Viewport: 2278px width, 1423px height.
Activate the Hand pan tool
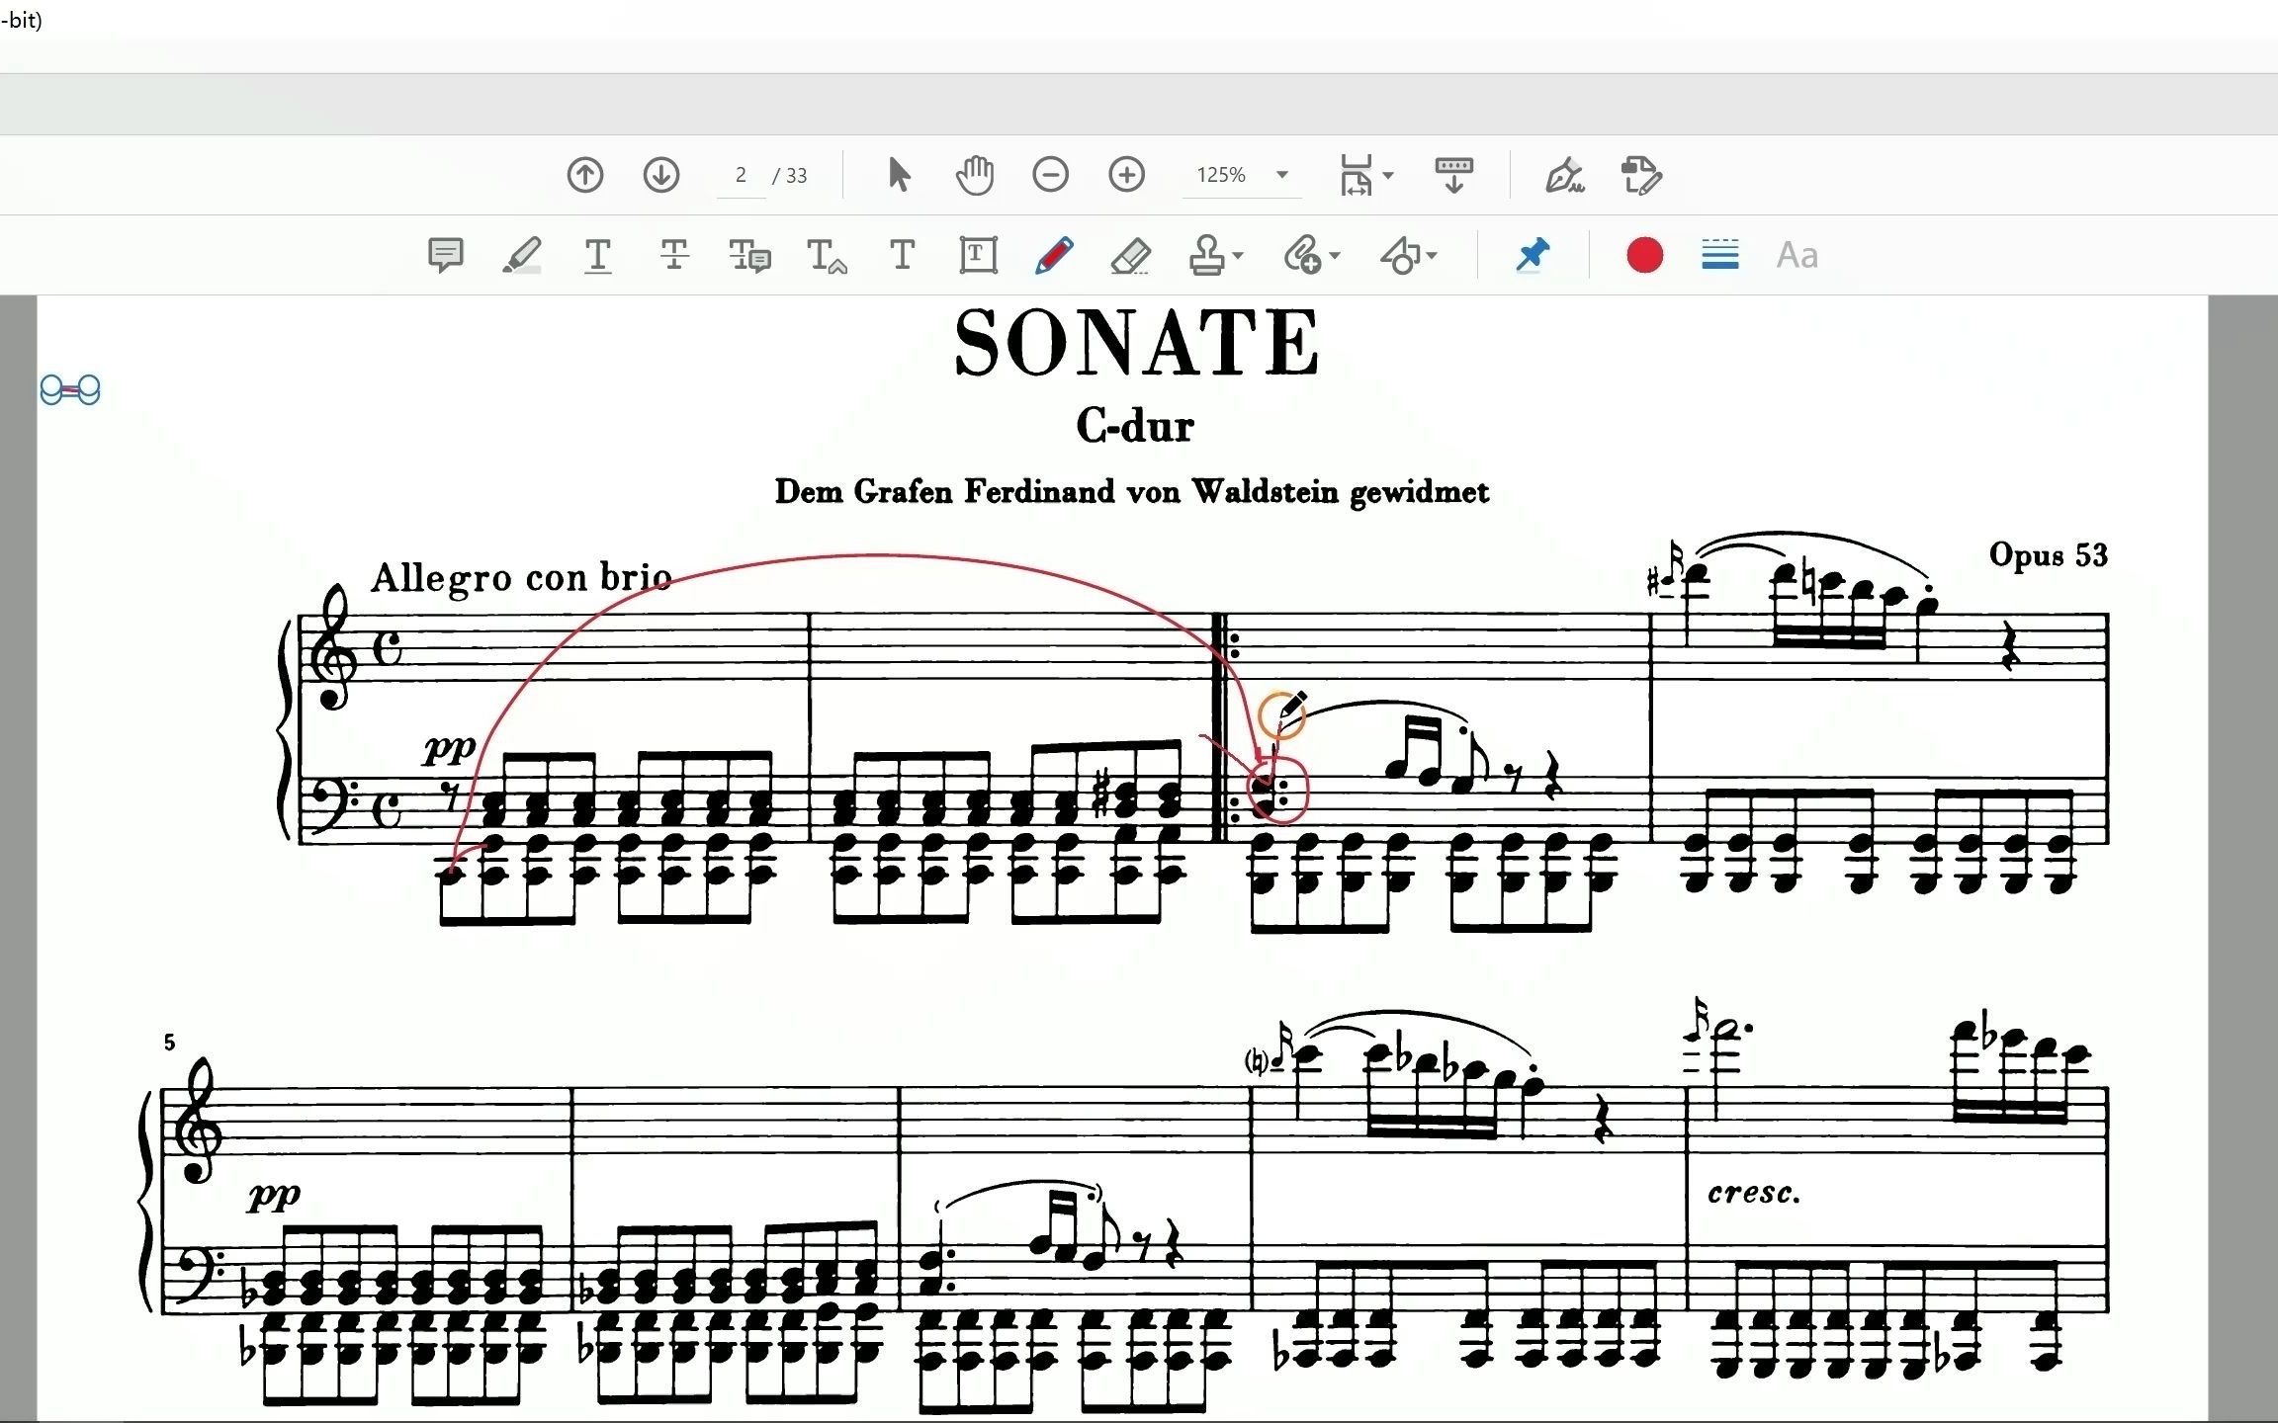pyautogui.click(x=975, y=175)
